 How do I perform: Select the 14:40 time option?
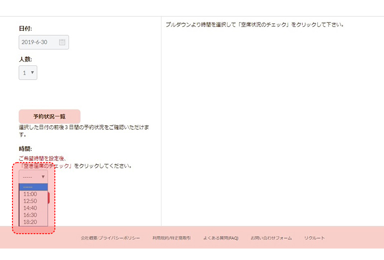30,208
